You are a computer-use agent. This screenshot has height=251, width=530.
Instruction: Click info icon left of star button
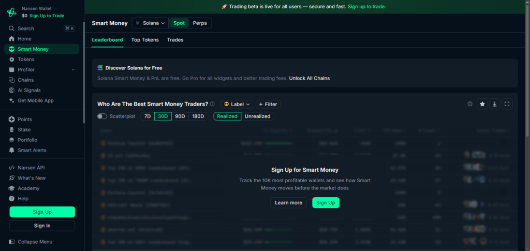pos(470,104)
